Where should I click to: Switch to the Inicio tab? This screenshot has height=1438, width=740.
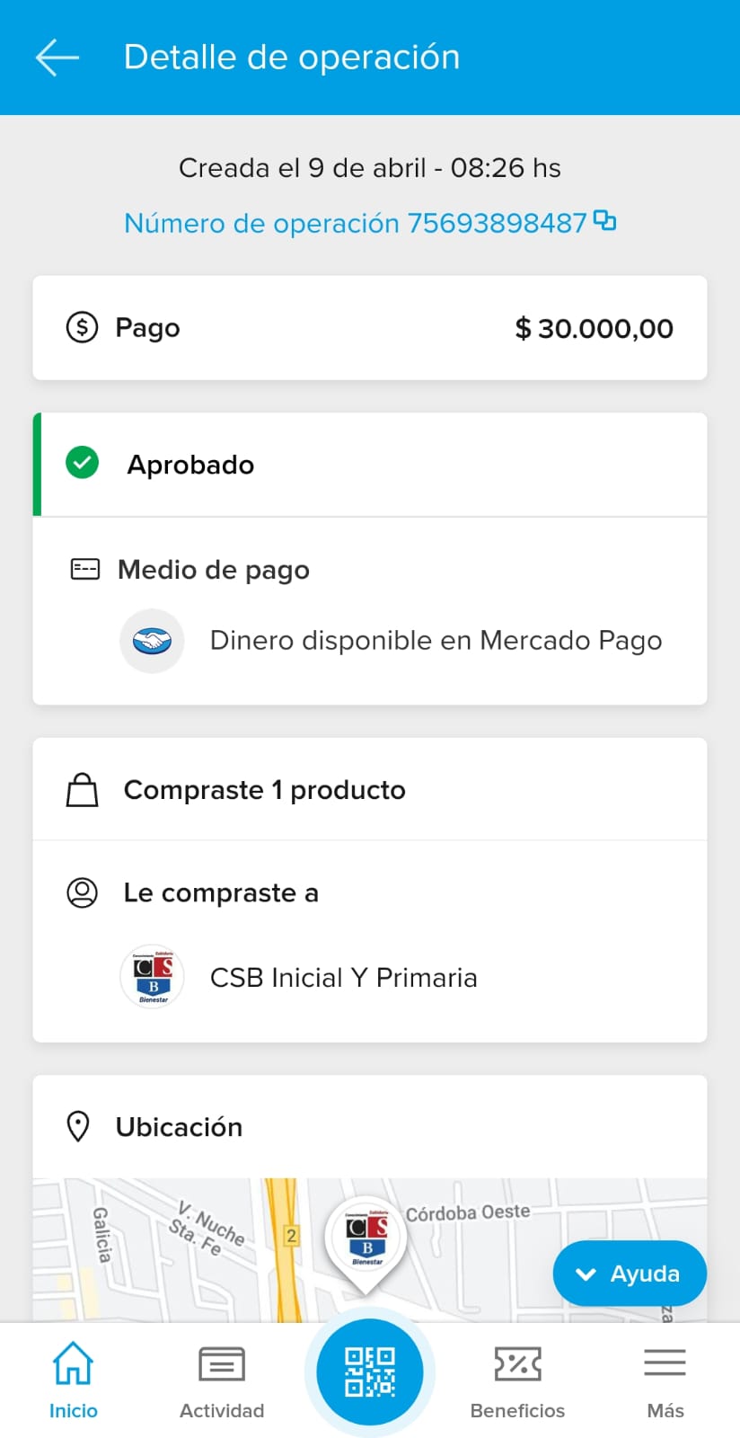tap(74, 1380)
